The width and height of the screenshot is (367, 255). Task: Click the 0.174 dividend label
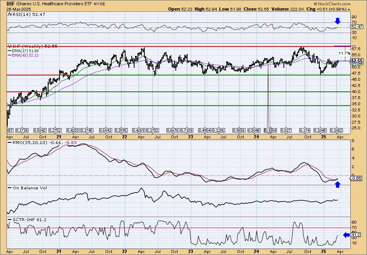[305, 130]
